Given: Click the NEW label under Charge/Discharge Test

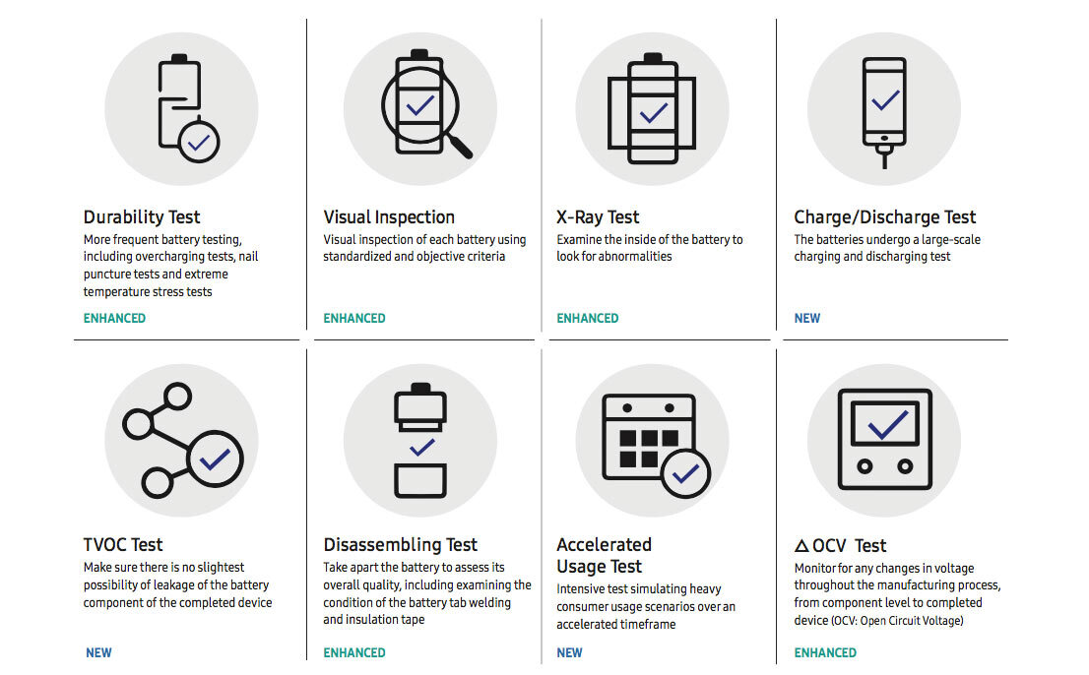Looking at the screenshot, I should point(806,319).
